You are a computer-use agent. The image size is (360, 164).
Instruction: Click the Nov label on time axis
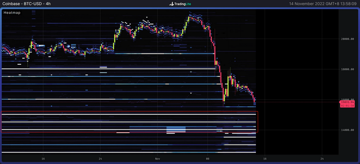[x=157, y=158]
